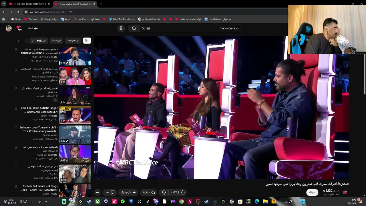366x206 pixels.
Task: Open the MBC The Voice Kids video thumbnail
Action: (x=75, y=56)
